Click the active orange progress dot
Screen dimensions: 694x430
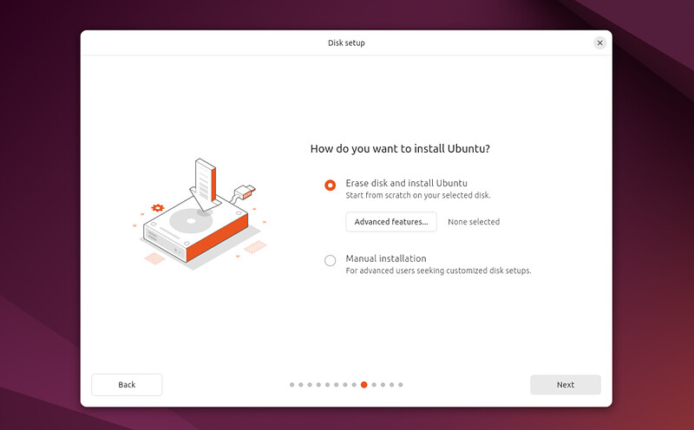363,384
